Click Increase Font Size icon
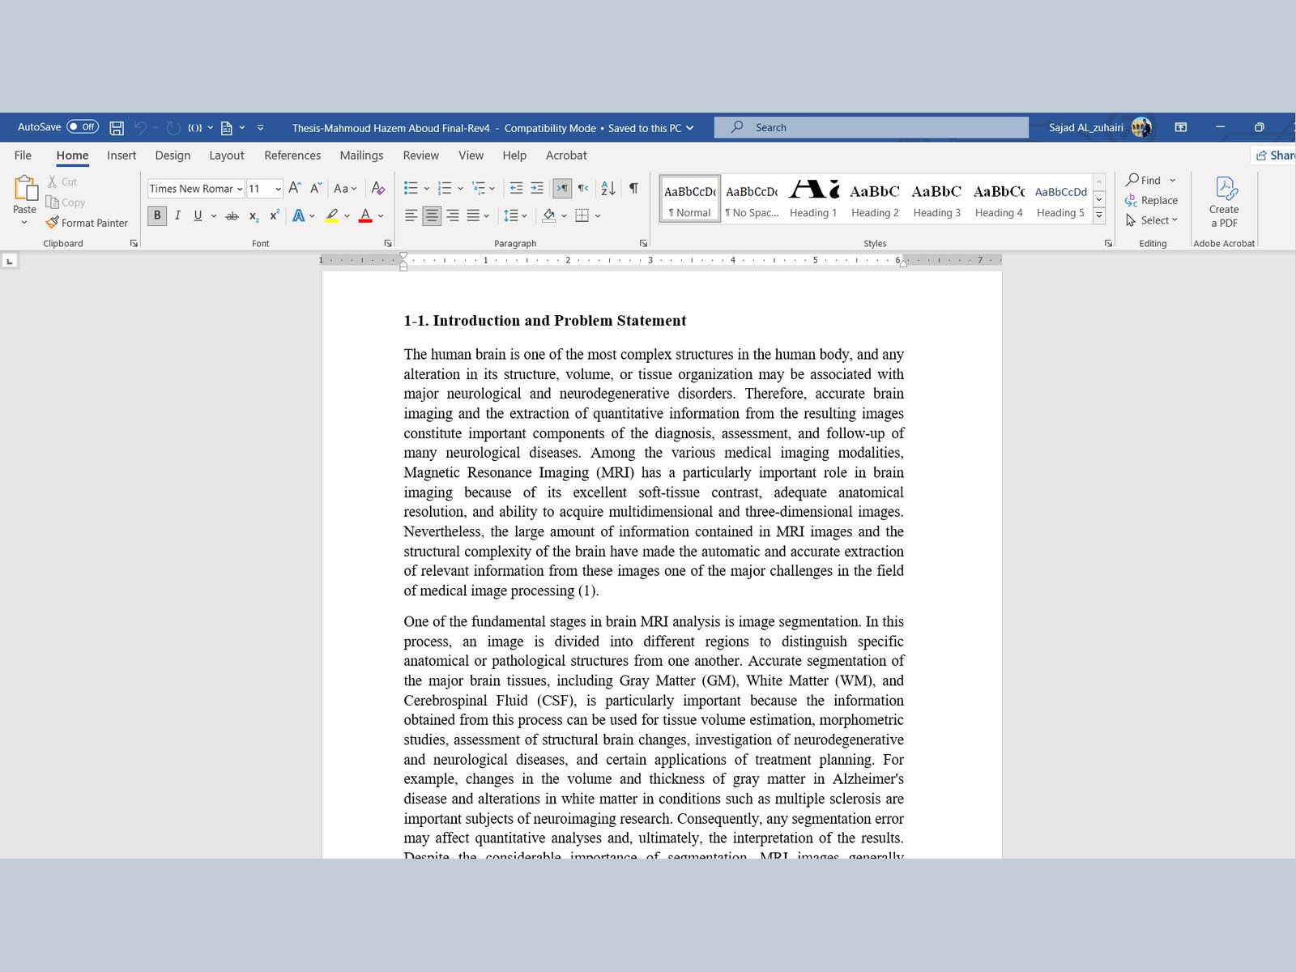This screenshot has width=1296, height=972. coord(295,188)
